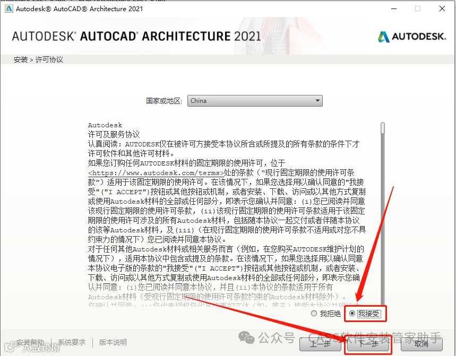The height and width of the screenshot is (356, 456).
Task: Click the 下一步 (Next) button
Action: tap(368, 344)
